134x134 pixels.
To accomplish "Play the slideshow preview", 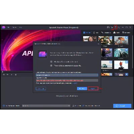I will [x=12, y=75].
